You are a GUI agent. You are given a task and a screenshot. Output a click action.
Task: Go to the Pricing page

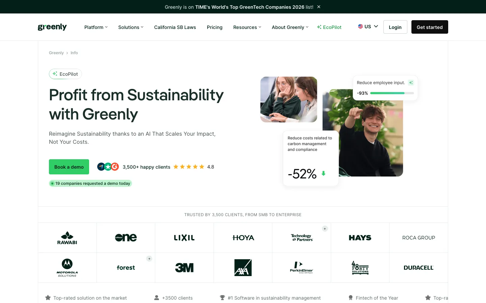tap(215, 27)
